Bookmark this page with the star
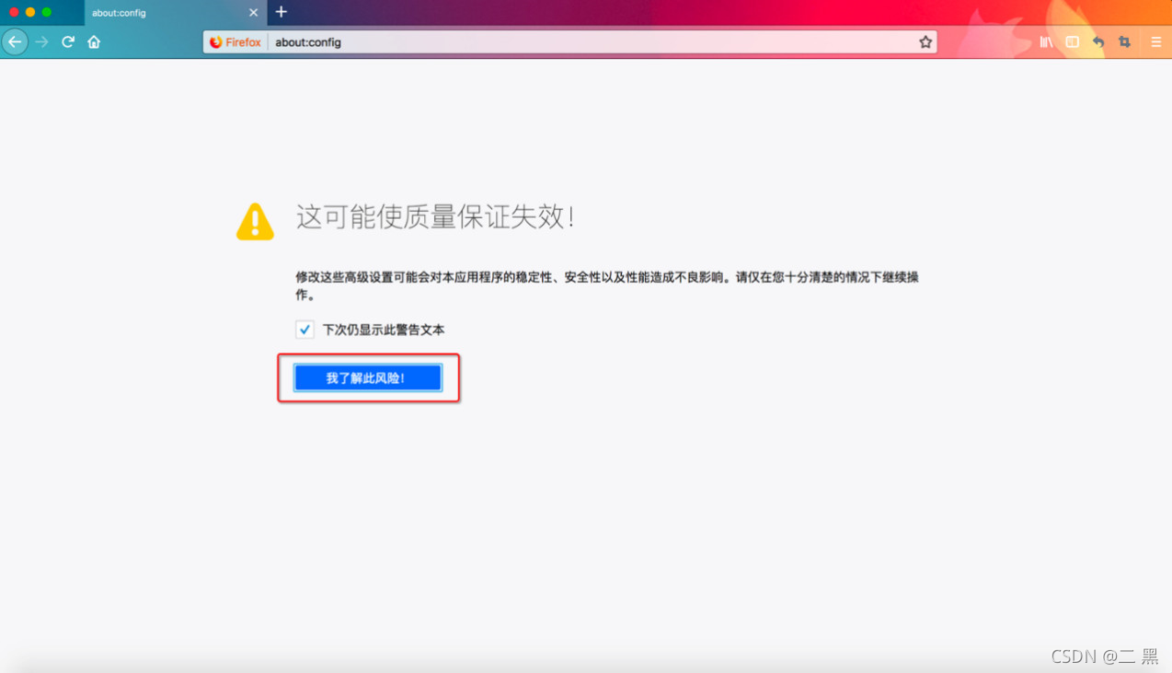The height and width of the screenshot is (673, 1172). (x=925, y=41)
